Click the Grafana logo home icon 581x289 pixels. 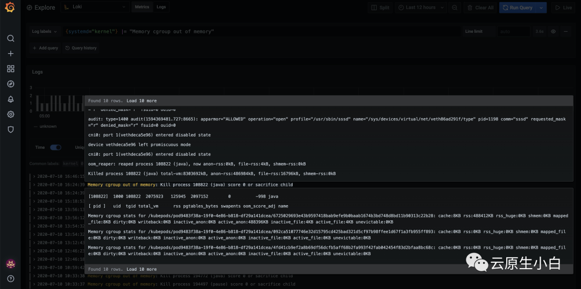10,8
